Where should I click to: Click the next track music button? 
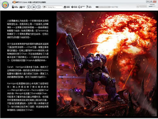coord(146,6)
